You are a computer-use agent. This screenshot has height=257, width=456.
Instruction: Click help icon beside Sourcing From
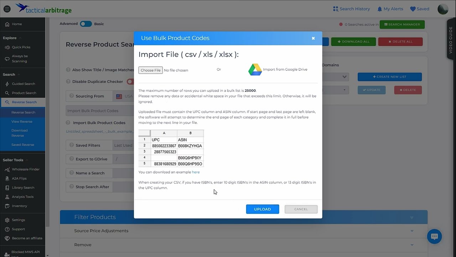72,96
